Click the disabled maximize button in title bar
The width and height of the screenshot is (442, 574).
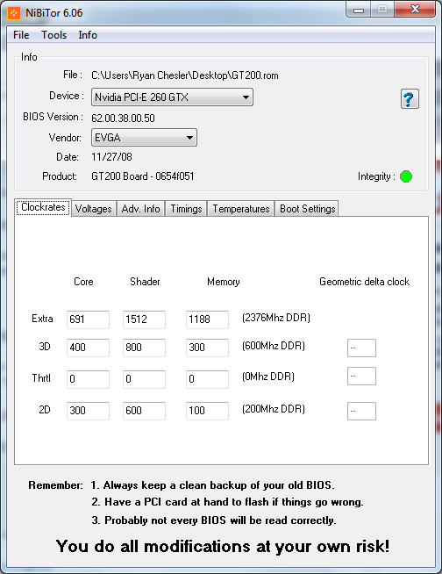(x=382, y=9)
